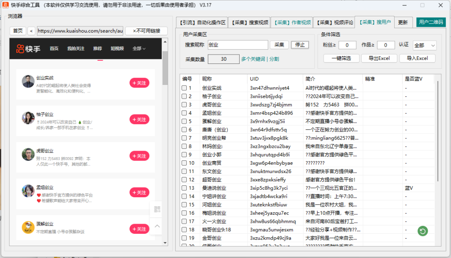Tick the checkbox for 河姐创业 in the list
The image size is (451, 258).
pyautogui.click(x=184, y=205)
